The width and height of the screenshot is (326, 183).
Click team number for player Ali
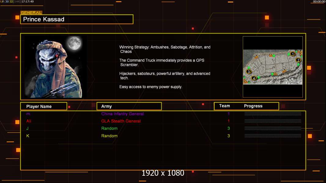tap(228, 121)
